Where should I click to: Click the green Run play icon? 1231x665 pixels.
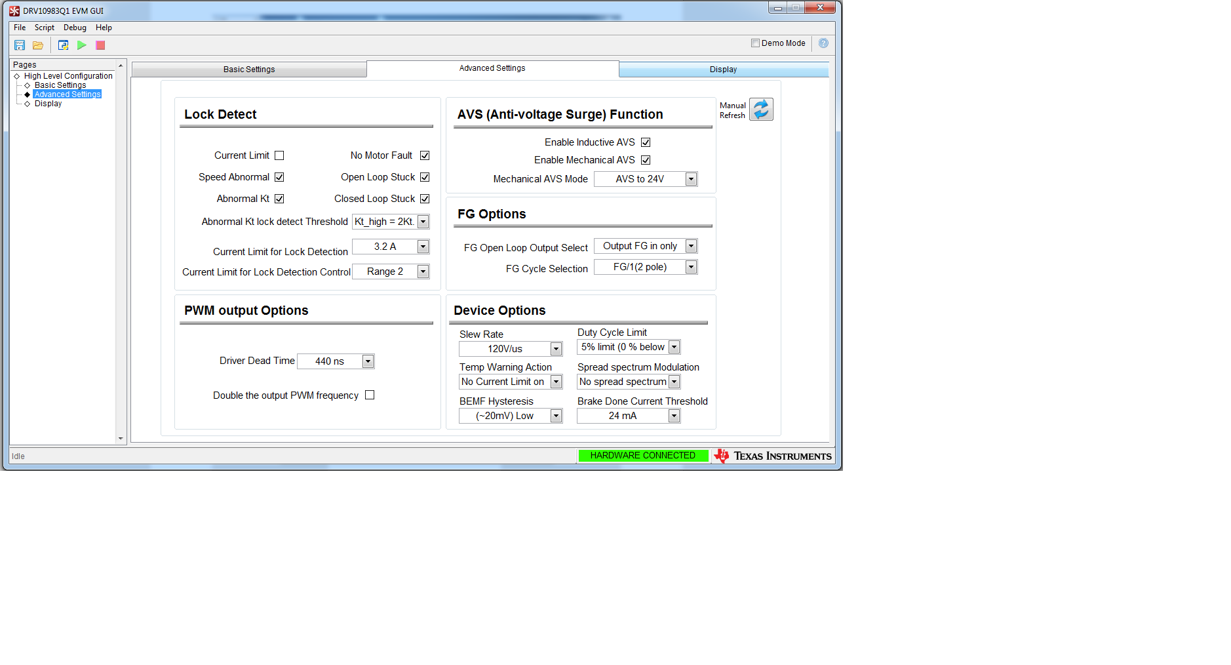pyautogui.click(x=82, y=45)
